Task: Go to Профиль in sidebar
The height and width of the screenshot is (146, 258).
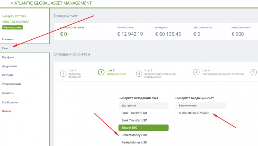Action: (x=8, y=57)
